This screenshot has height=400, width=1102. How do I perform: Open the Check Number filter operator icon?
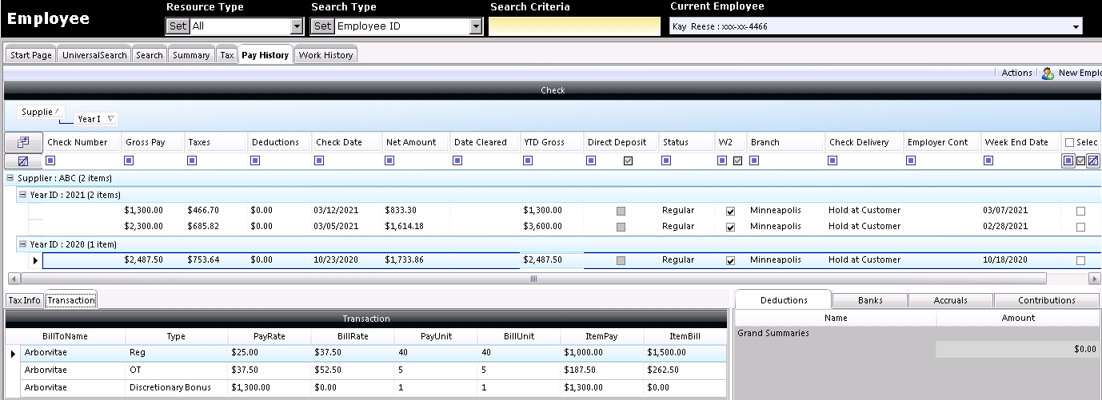coord(52,160)
